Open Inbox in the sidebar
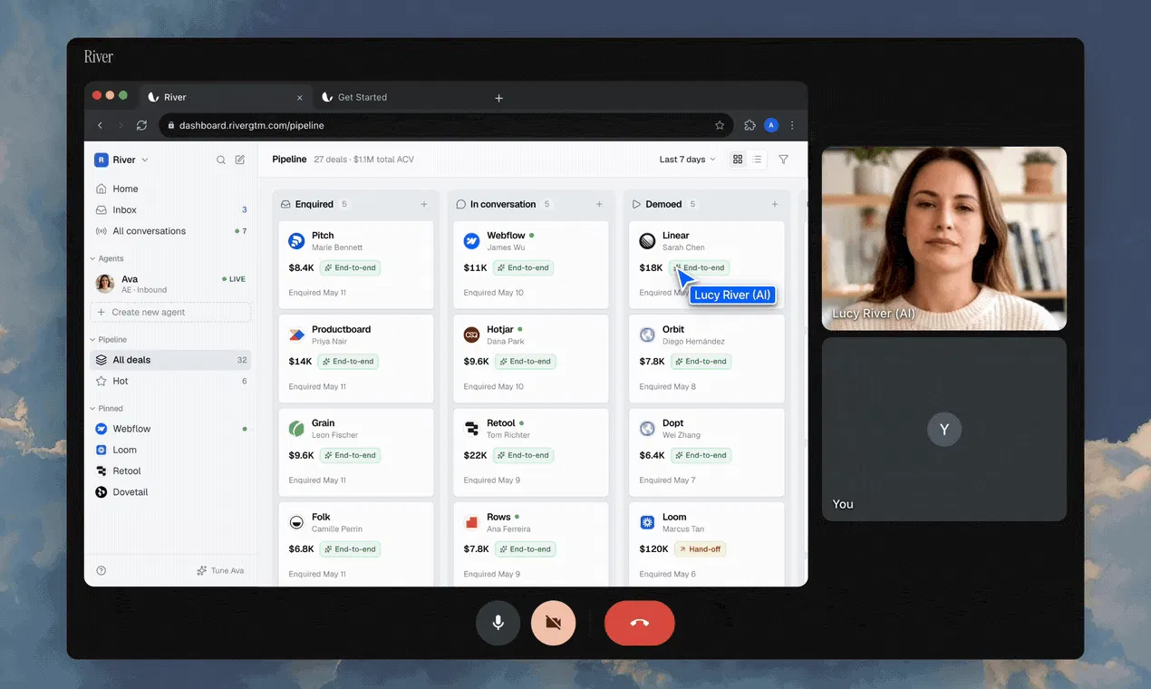Viewport: 1151px width, 689px height. (170, 209)
